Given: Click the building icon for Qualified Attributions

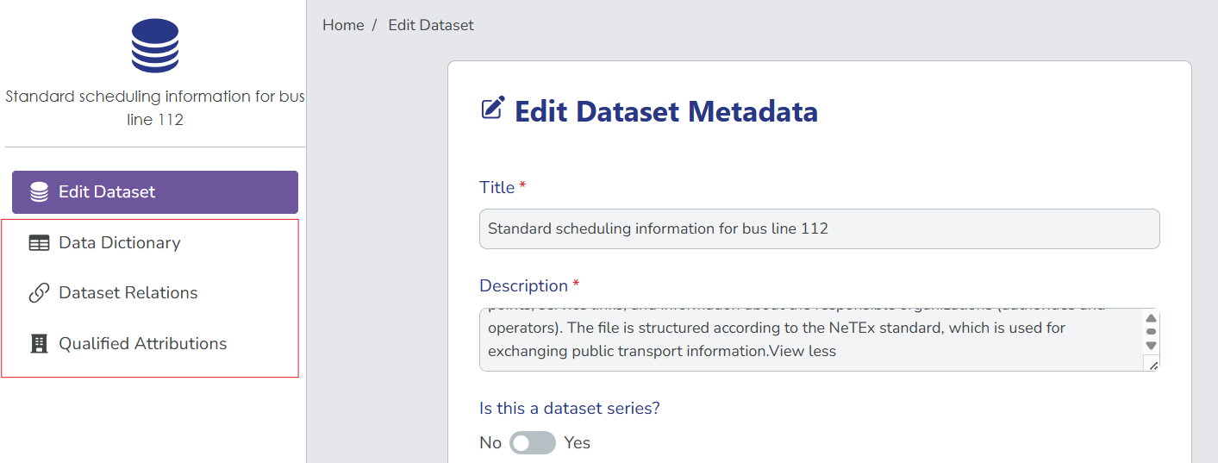Looking at the screenshot, I should (x=39, y=344).
